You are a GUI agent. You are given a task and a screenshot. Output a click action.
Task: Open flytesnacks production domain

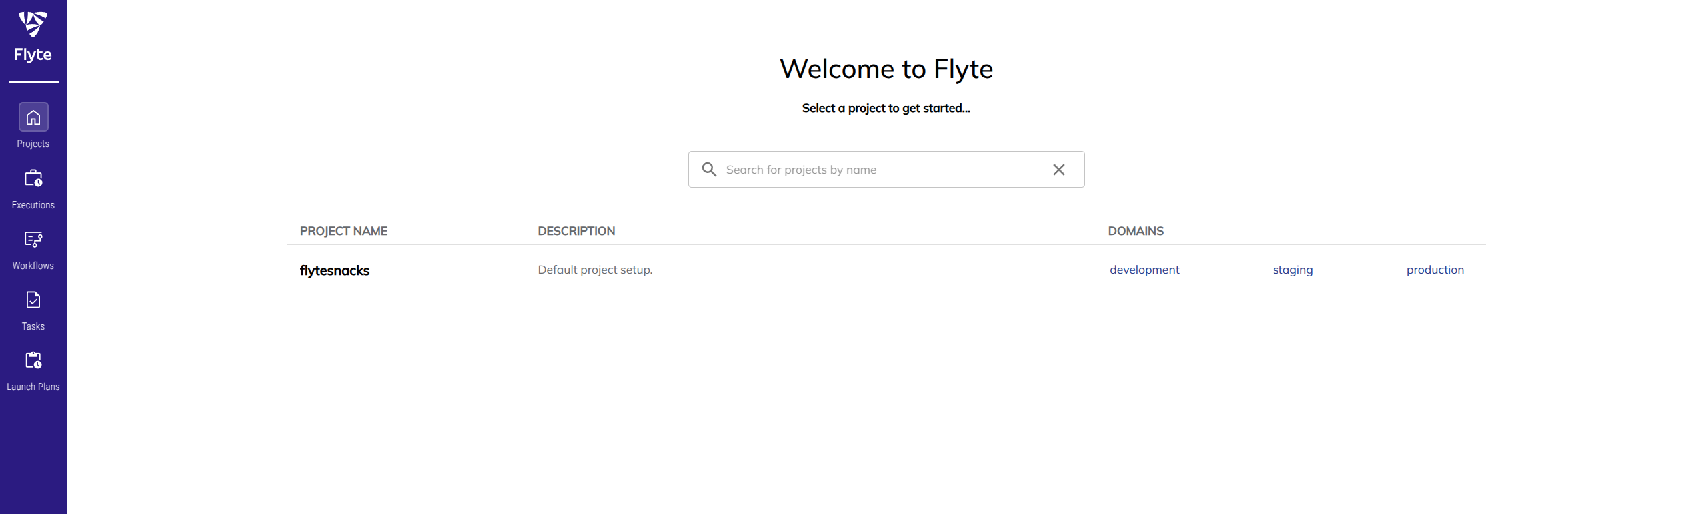click(x=1435, y=270)
